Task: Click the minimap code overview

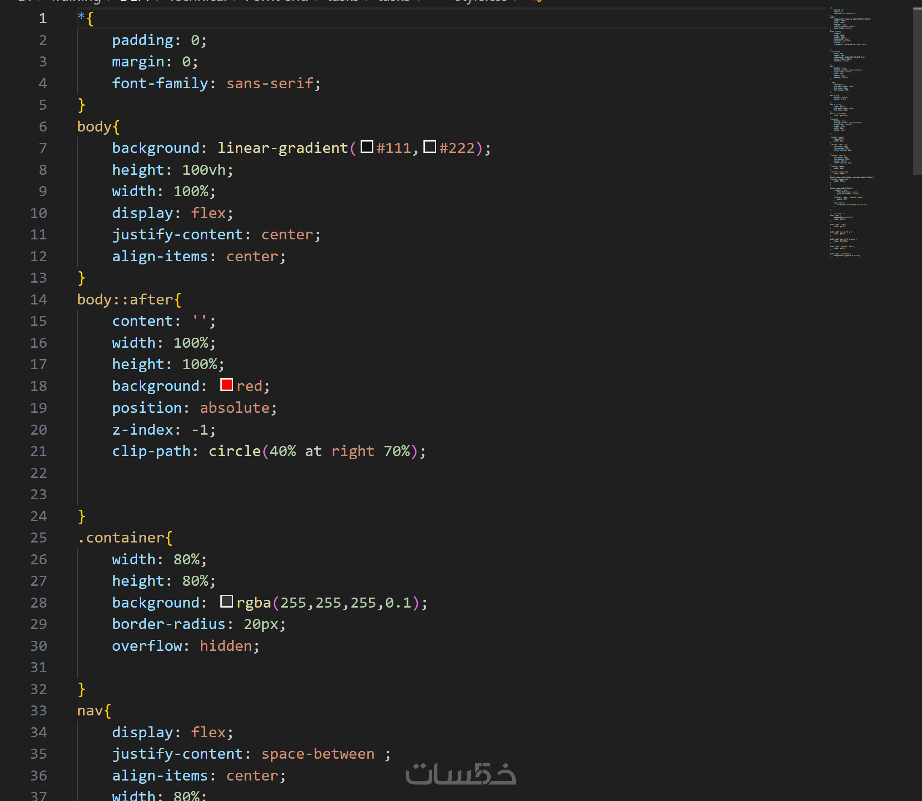Action: pyautogui.click(x=849, y=132)
